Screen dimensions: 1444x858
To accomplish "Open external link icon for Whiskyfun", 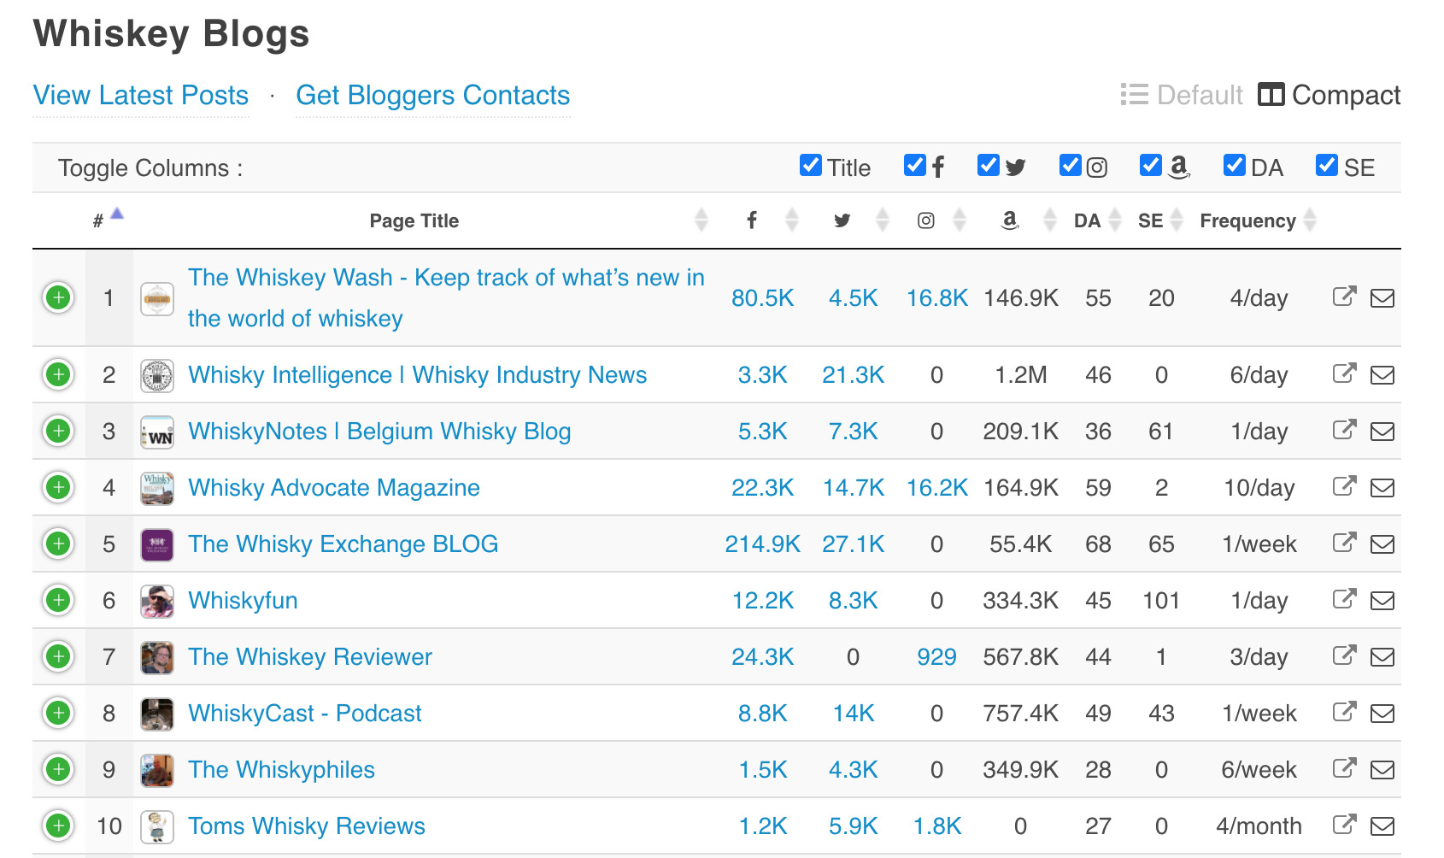I will click(x=1344, y=599).
